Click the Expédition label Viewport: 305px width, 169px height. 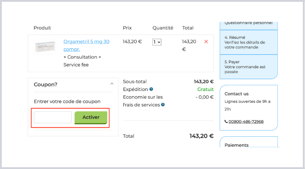135,89
